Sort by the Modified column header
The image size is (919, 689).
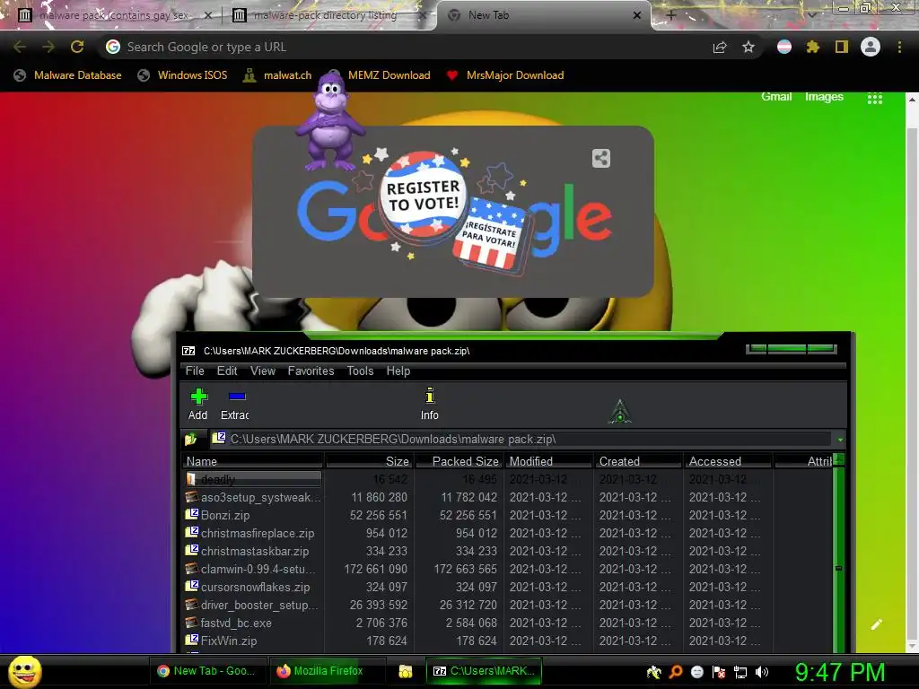(x=549, y=461)
